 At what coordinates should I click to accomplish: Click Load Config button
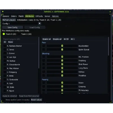pyautogui.click(x=35, y=27)
